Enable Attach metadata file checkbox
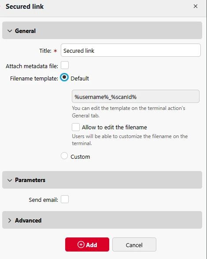Screen dimensions: 207x259 pos(65,65)
